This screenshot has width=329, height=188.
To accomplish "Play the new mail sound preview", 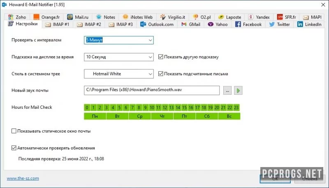I will (x=238, y=91).
